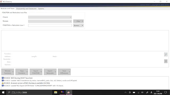Open the Filter dropdown arrow
Viewport: 170px width, 95px height.
82,21
